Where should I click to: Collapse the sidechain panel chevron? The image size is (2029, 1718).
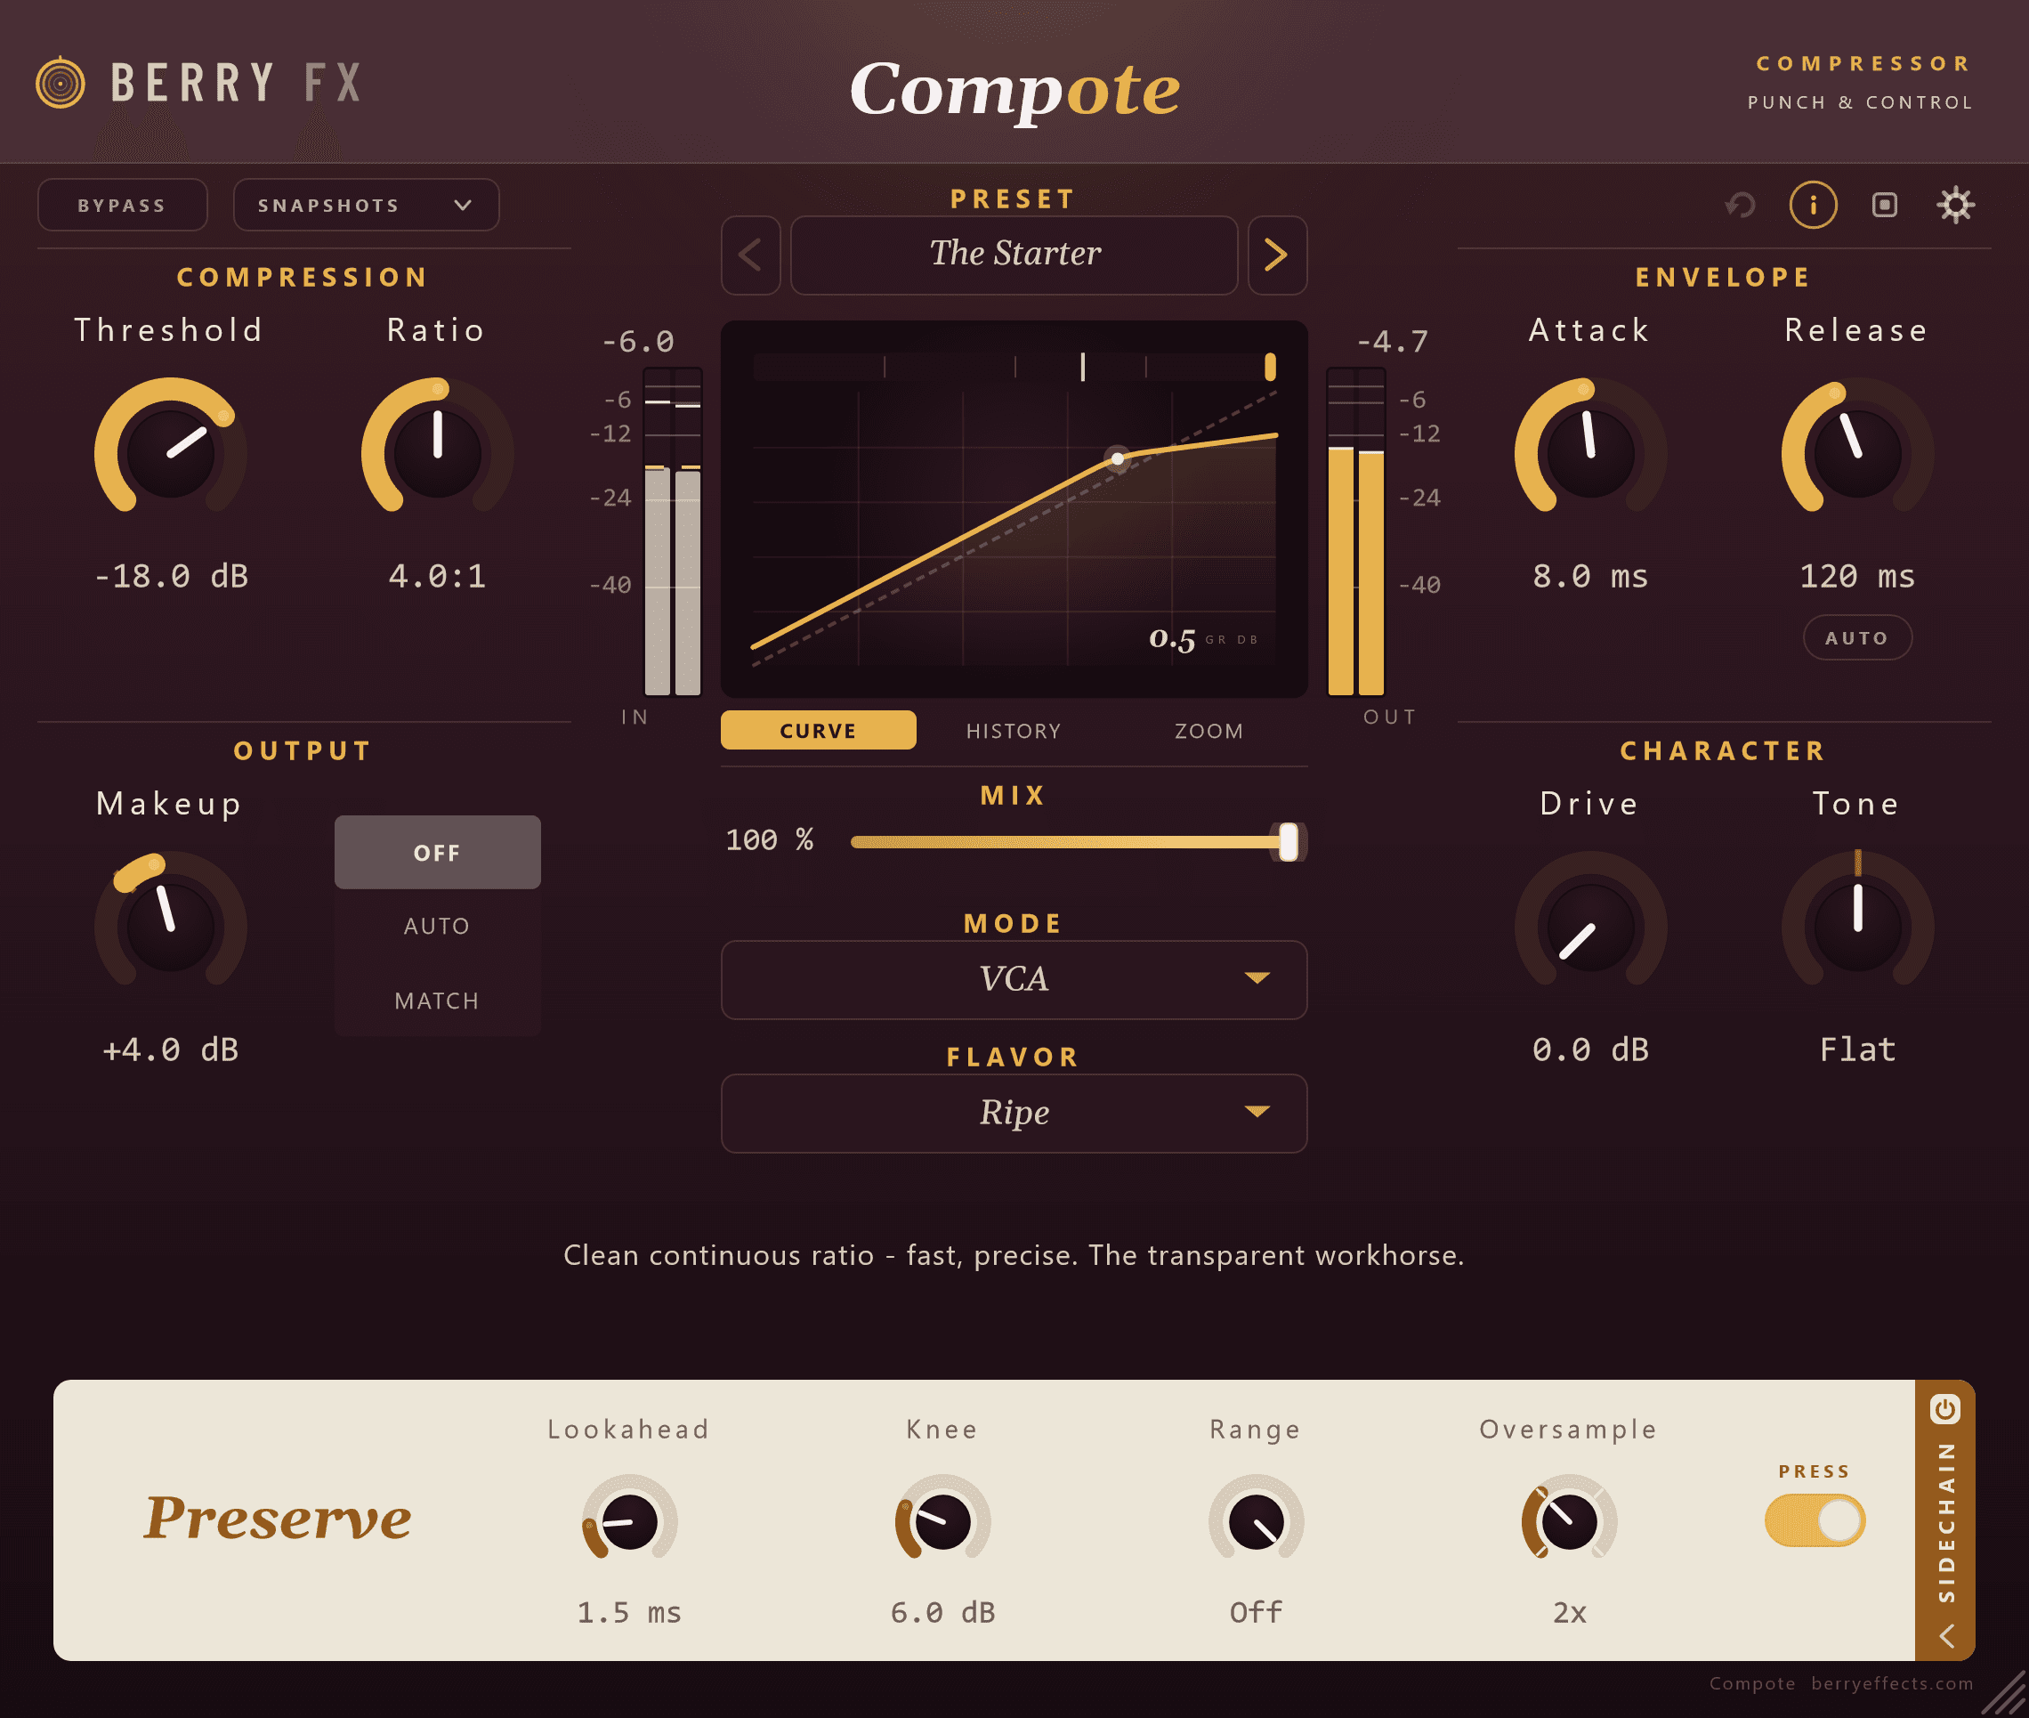tap(1946, 1635)
